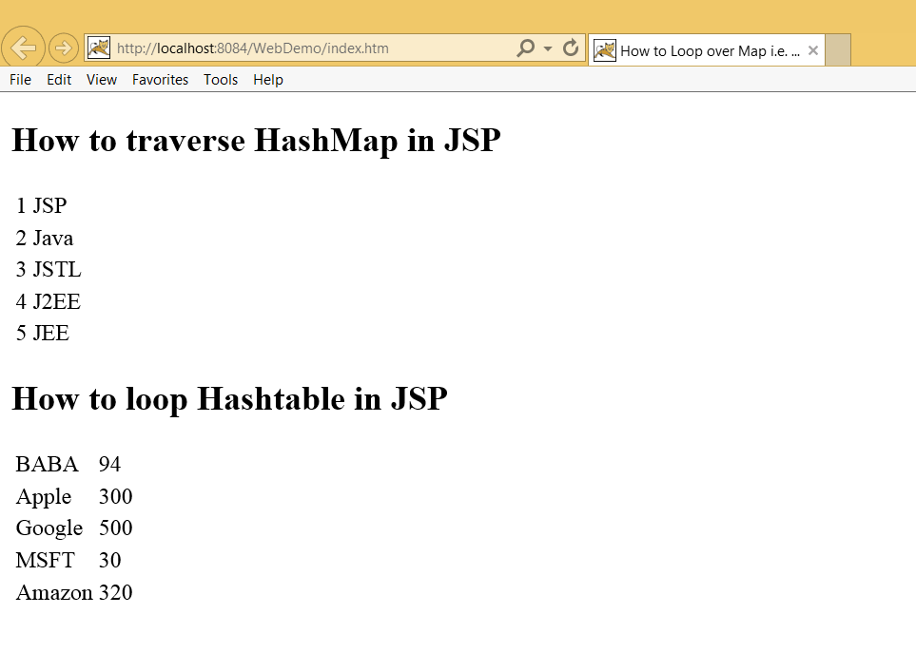Click the 'Amazon' table cell
The width and height of the screenshot is (916, 672).
pyautogui.click(x=54, y=592)
